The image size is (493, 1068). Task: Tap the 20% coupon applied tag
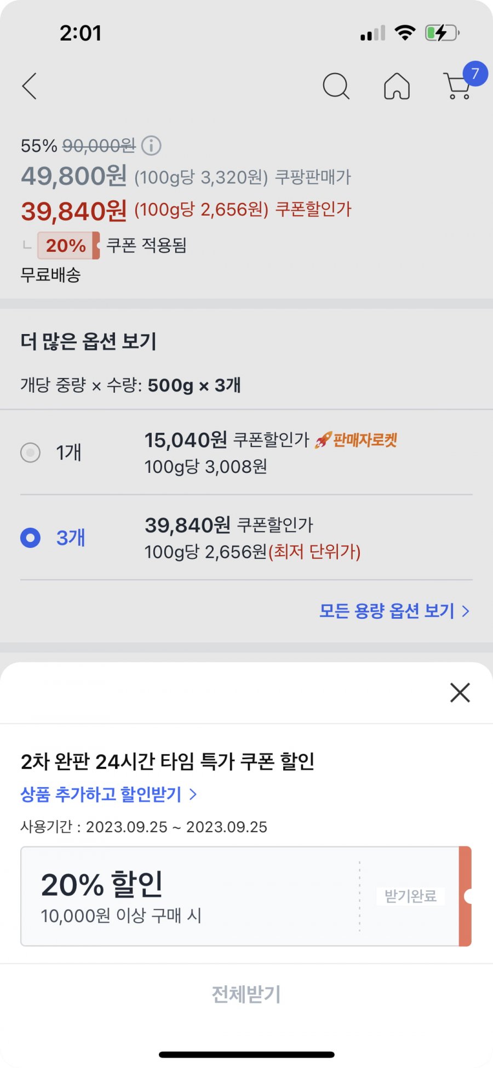click(x=68, y=245)
